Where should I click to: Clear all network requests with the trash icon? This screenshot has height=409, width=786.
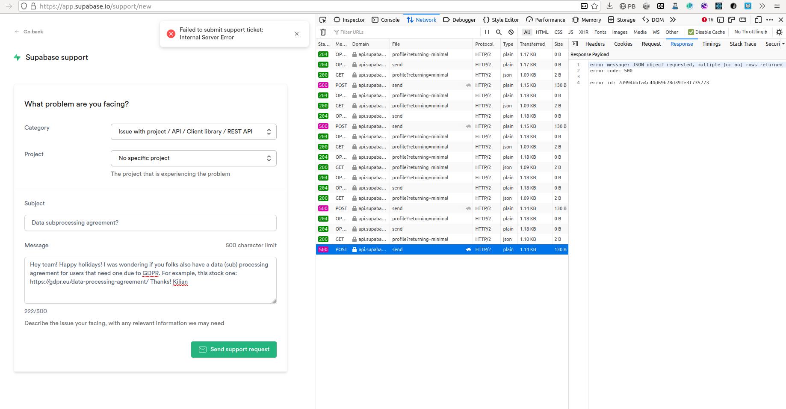pyautogui.click(x=323, y=32)
